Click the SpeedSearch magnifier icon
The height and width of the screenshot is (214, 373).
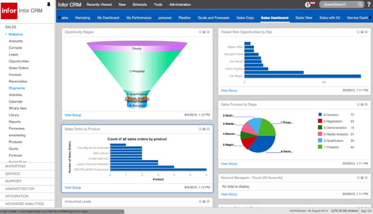[360, 4]
